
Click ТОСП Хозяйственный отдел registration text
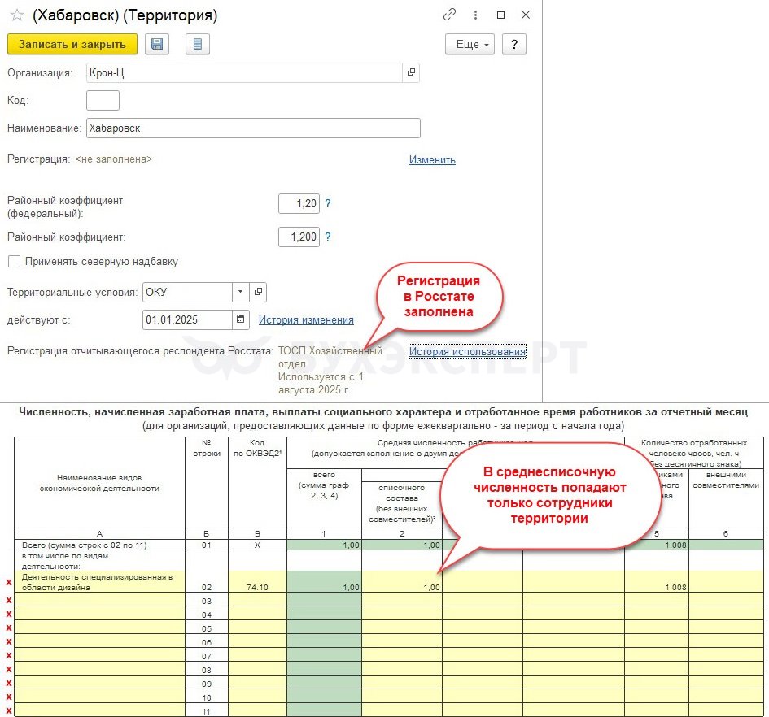[330, 357]
